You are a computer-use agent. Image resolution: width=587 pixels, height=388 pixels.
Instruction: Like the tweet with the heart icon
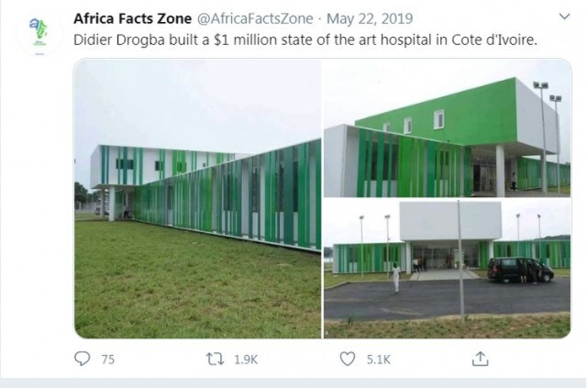pyautogui.click(x=348, y=359)
